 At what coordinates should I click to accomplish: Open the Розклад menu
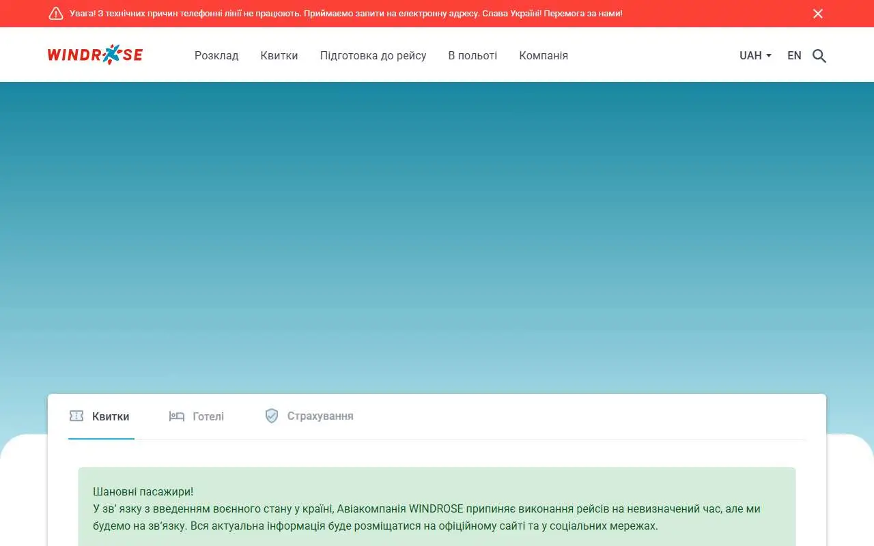click(x=216, y=56)
